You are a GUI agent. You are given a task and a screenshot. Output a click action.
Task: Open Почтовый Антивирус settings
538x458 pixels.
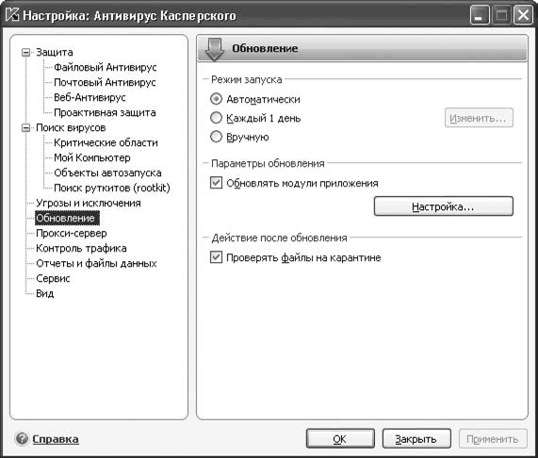(x=105, y=82)
